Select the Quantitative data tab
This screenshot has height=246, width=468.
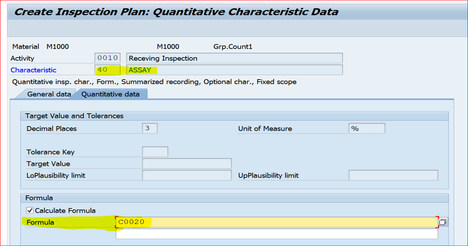111,94
